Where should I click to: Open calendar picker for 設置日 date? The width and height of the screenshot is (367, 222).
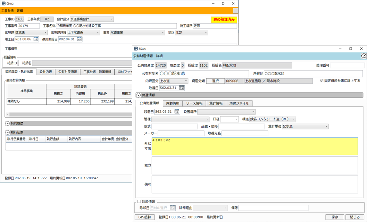point(177,112)
